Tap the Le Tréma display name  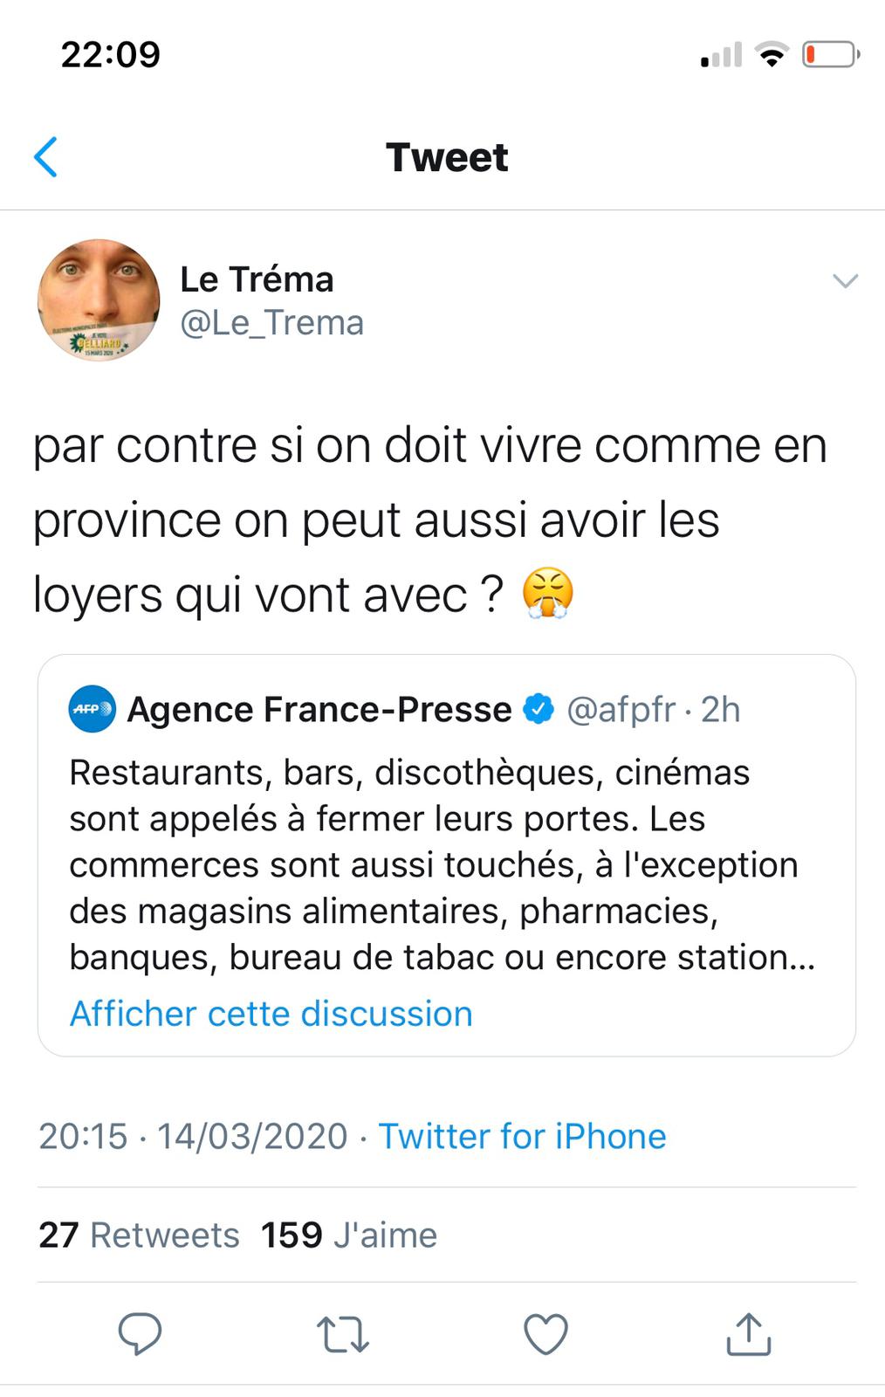(x=257, y=279)
